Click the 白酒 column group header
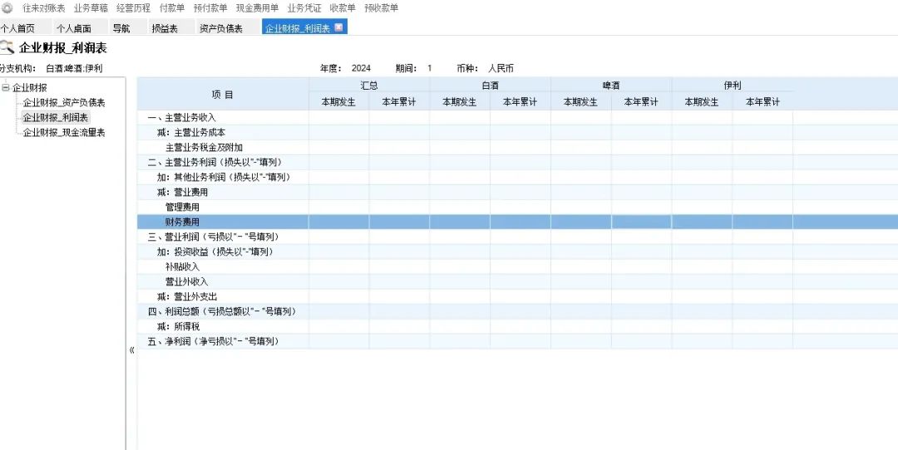This screenshot has width=898, height=450. pos(490,86)
